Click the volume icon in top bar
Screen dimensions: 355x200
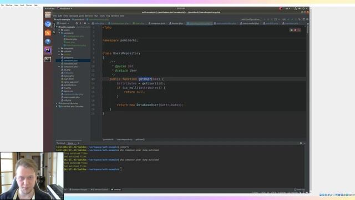click(x=300, y=9)
